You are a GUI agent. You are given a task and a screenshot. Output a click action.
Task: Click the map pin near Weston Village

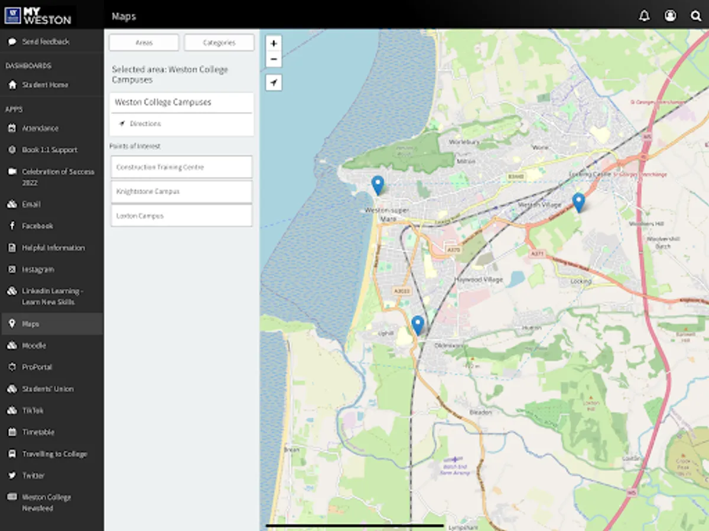(578, 202)
